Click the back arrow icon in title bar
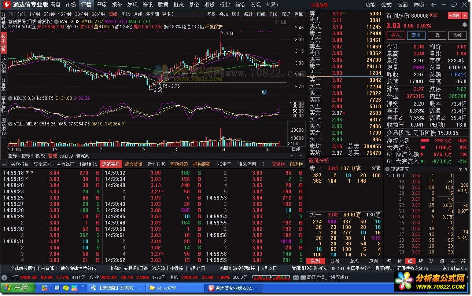Screen dimensions: 472x296 [x=434, y=5]
